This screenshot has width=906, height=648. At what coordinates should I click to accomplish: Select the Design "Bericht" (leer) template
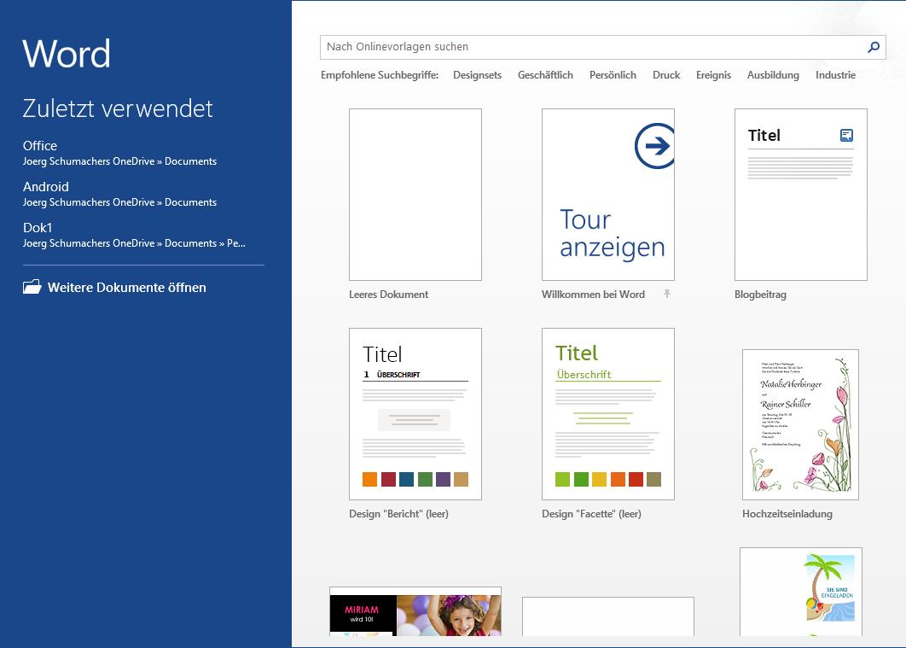(415, 414)
